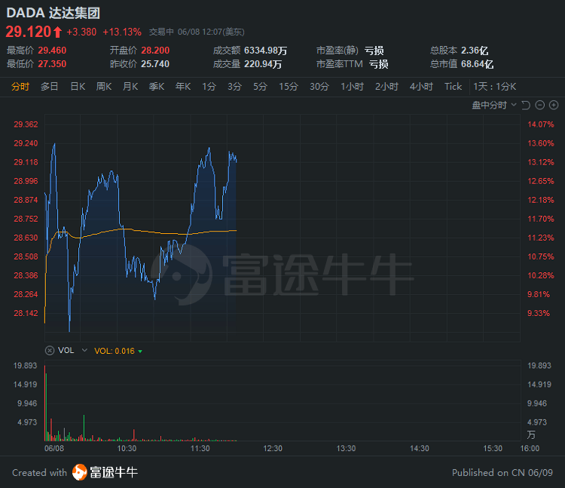Click the DADA 达达集团 stock title
The image size is (565, 488).
click(53, 13)
